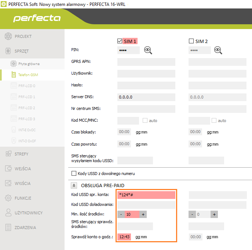Screen dimensions: 252x250
Task: Enable Kody USSD z dowolnego numeru
Action: click(x=74, y=173)
